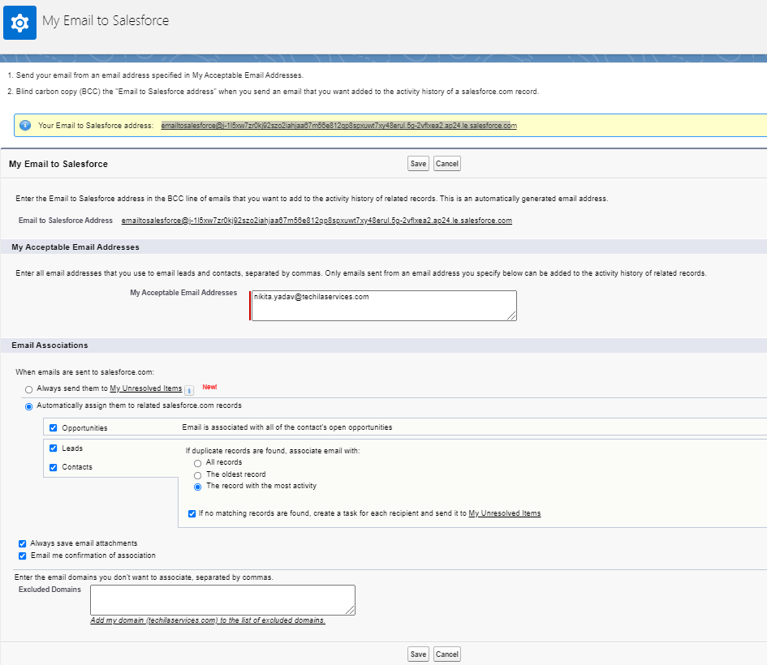Click into My Acceptable Email Addresses field

click(383, 306)
